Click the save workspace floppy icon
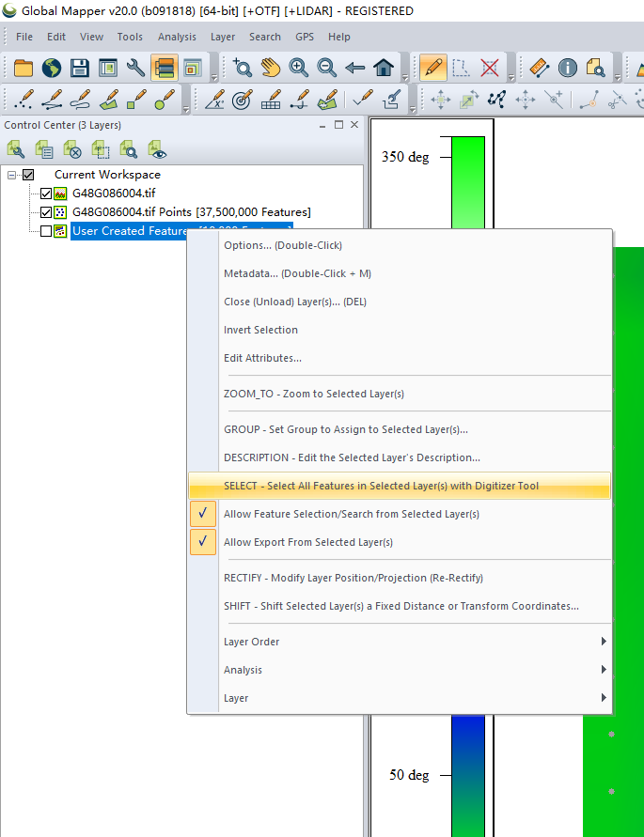 (80, 68)
